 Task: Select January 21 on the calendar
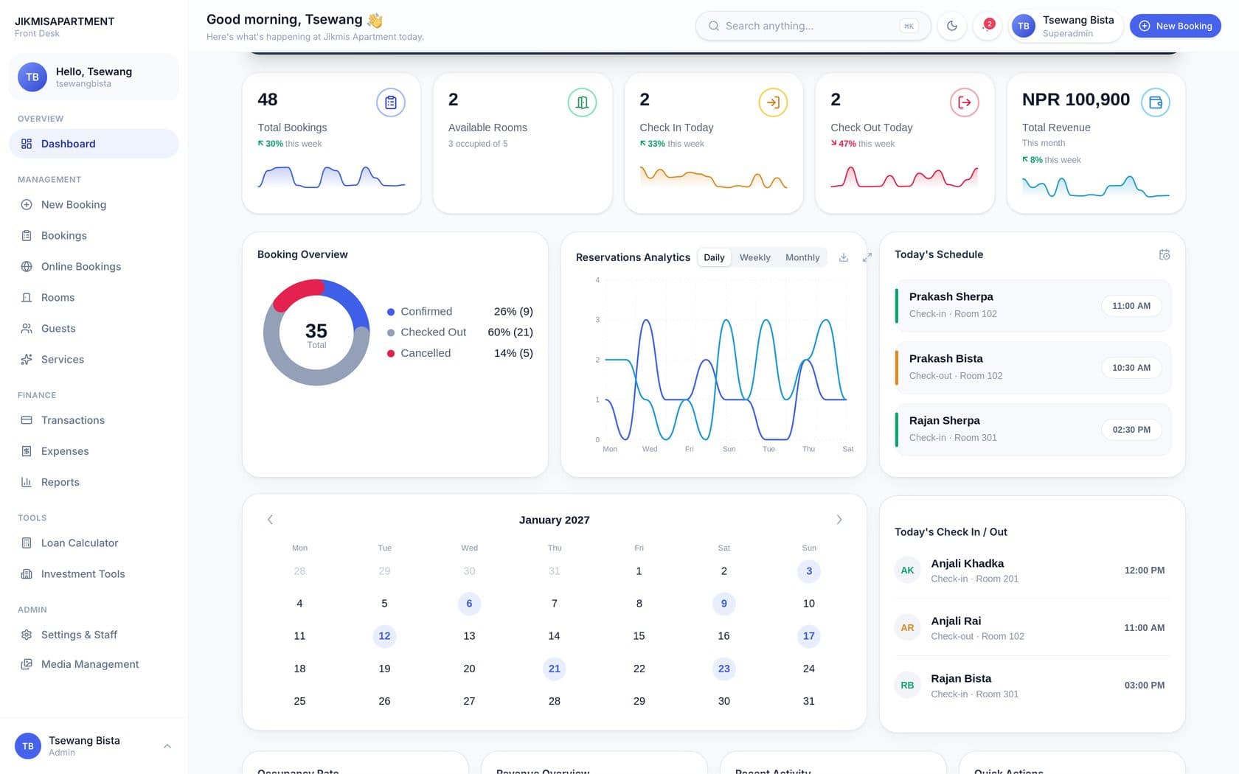555,669
